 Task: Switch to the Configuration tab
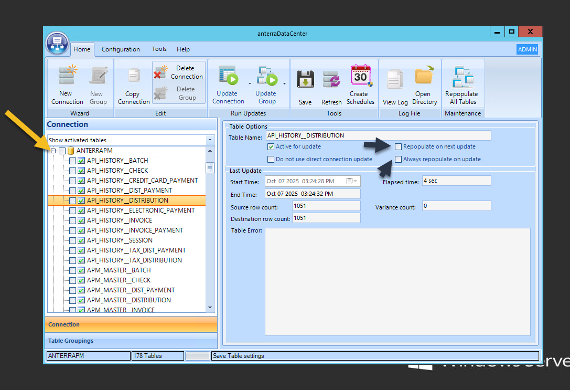point(121,49)
